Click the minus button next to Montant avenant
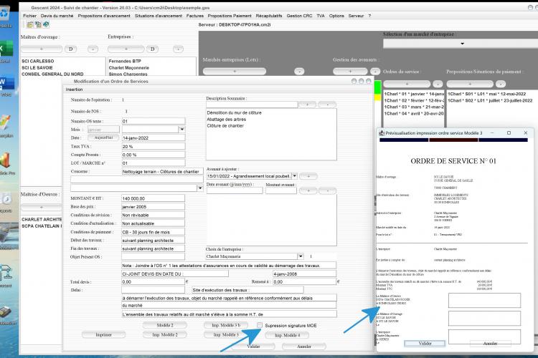Image resolution: width=538 pixels, height=358 pixels. tap(328, 190)
